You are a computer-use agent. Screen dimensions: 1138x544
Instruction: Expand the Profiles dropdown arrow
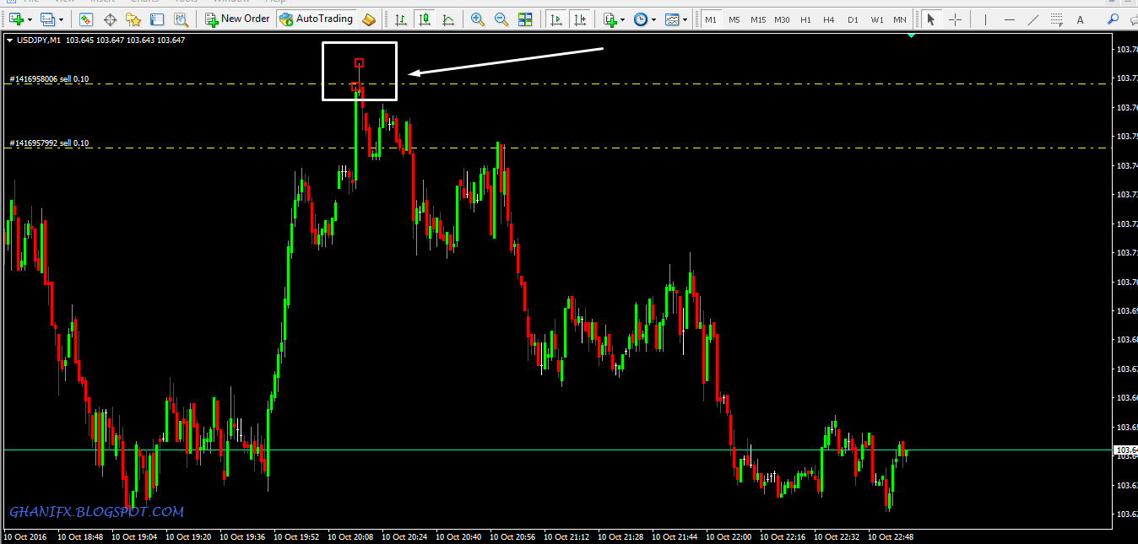point(62,19)
